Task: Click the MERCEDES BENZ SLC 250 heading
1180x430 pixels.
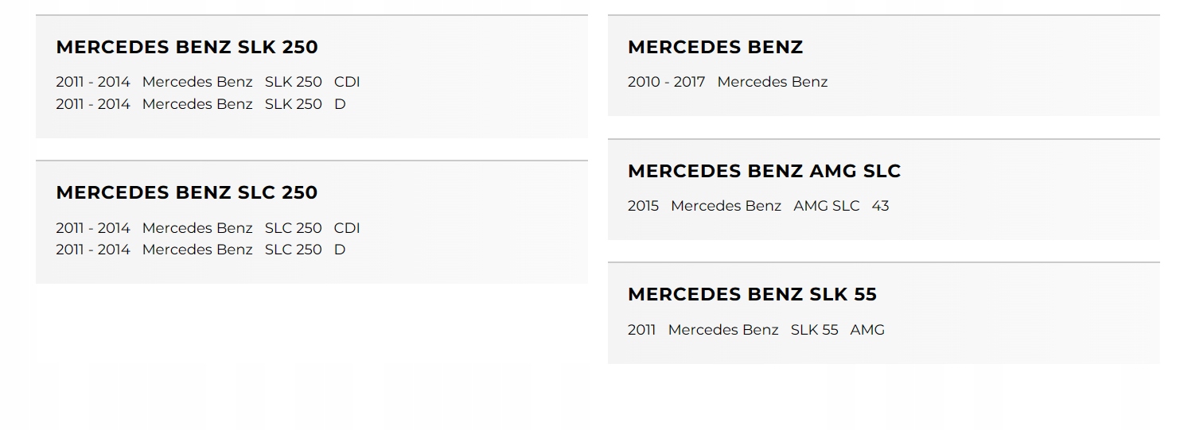Action: [x=187, y=192]
